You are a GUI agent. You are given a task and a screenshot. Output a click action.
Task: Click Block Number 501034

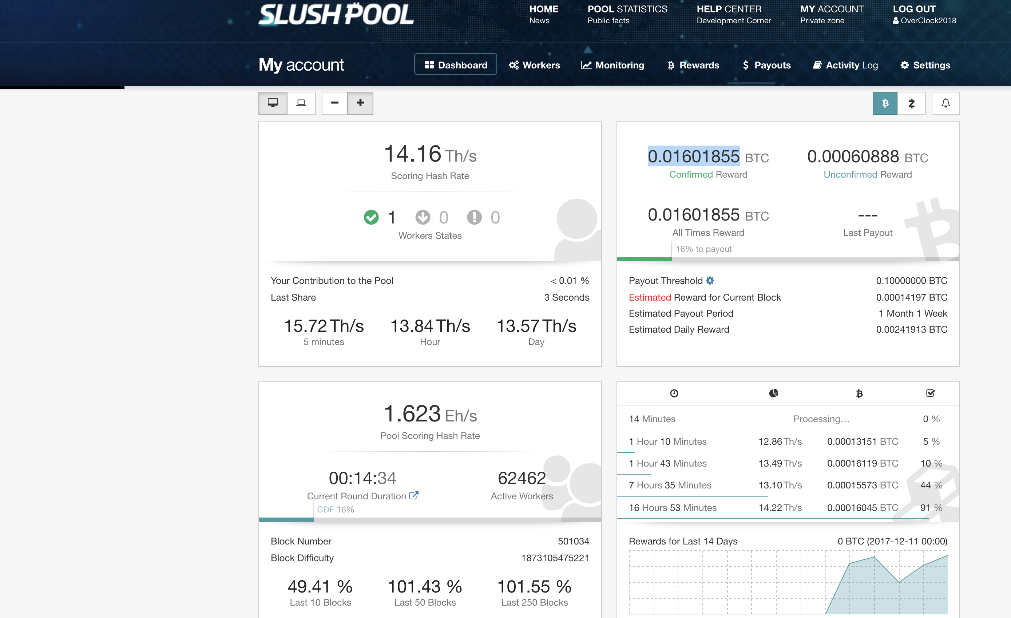[x=430, y=541]
